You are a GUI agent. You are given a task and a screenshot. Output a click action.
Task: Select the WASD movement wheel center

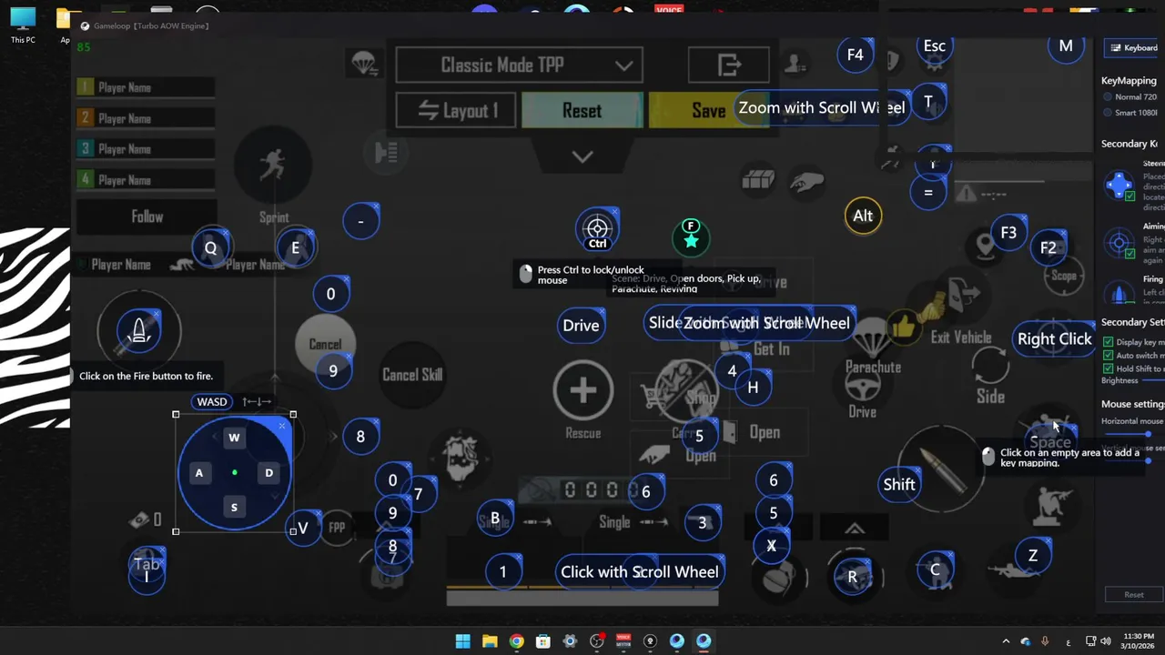coord(234,473)
